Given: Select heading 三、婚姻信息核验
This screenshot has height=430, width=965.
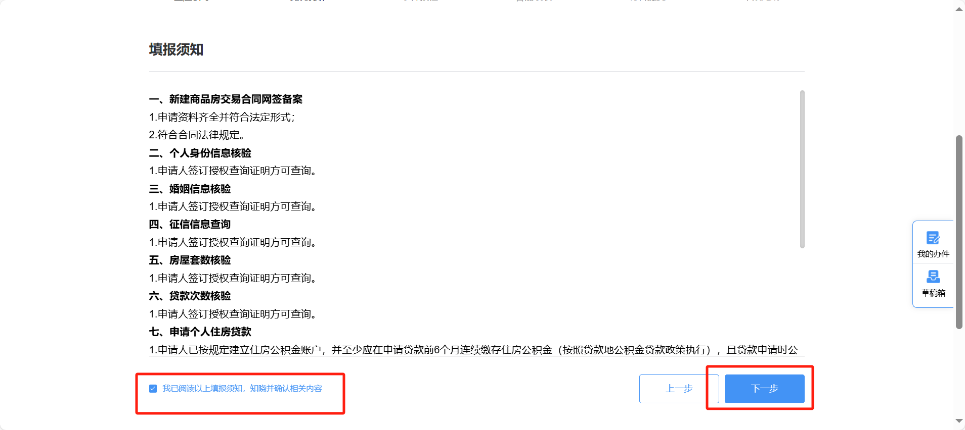Looking at the screenshot, I should pyautogui.click(x=190, y=189).
